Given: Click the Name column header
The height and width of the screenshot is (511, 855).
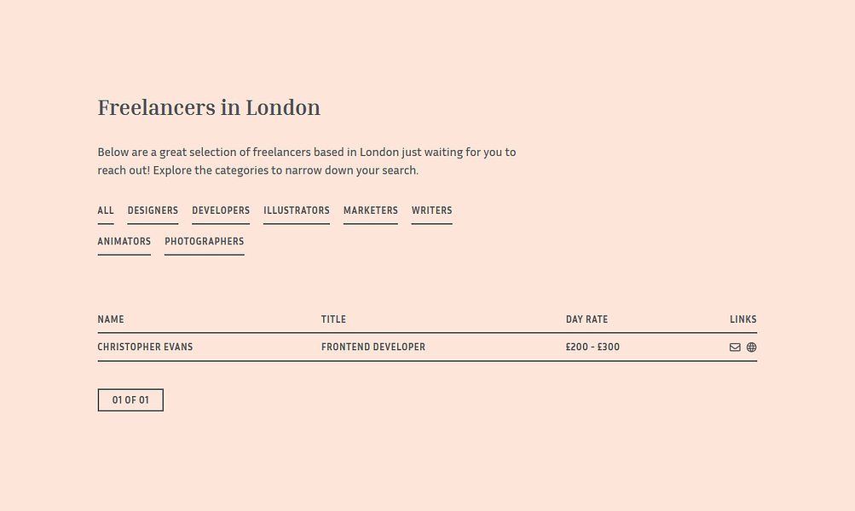Looking at the screenshot, I should [111, 319].
